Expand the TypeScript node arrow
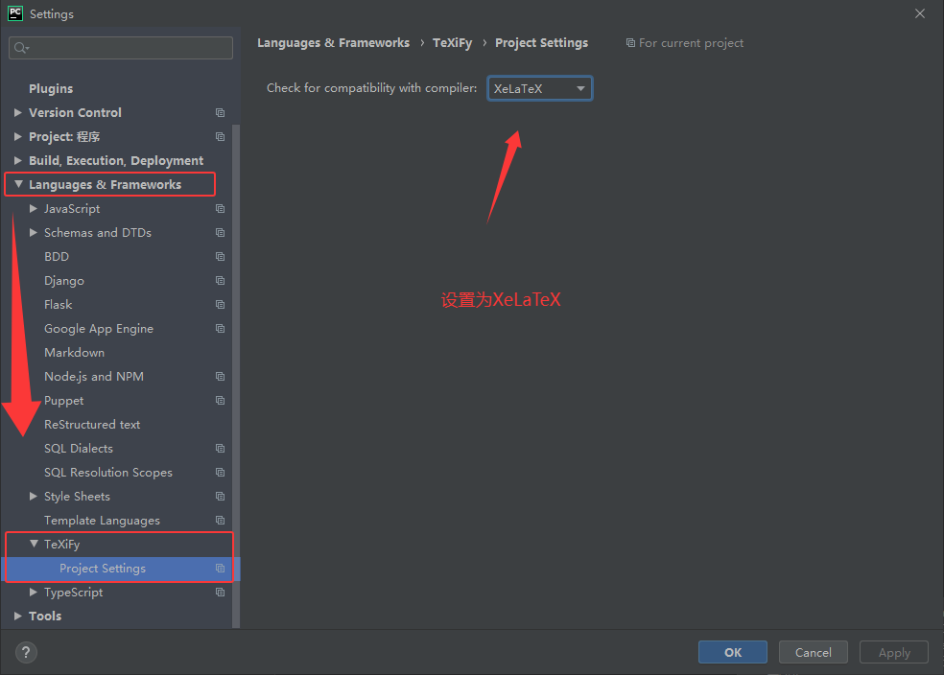The image size is (944, 675). [34, 592]
